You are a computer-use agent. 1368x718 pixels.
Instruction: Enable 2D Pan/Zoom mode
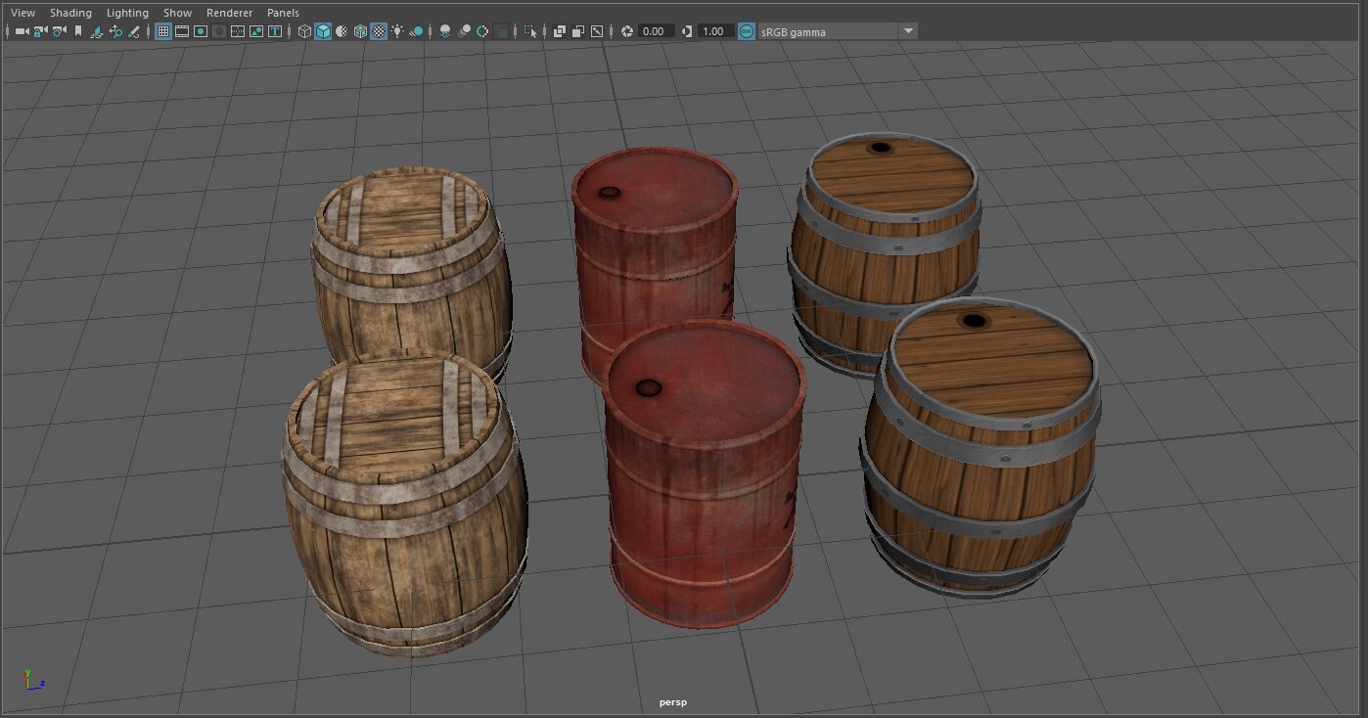pyautogui.click(x=117, y=30)
